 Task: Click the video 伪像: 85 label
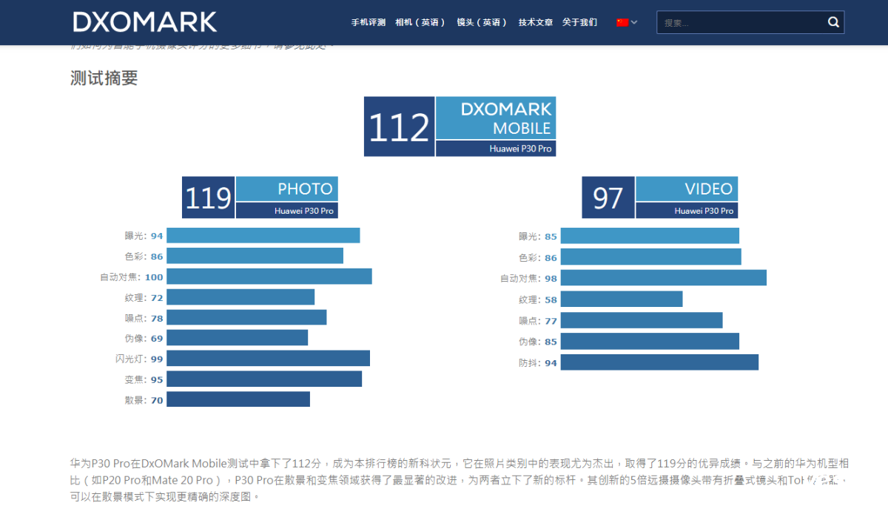pos(538,342)
